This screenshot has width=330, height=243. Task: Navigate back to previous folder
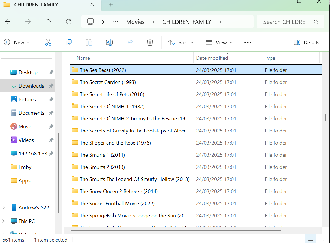coord(8,22)
